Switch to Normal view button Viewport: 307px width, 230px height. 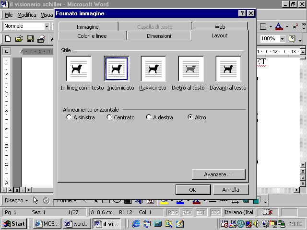point(4,190)
